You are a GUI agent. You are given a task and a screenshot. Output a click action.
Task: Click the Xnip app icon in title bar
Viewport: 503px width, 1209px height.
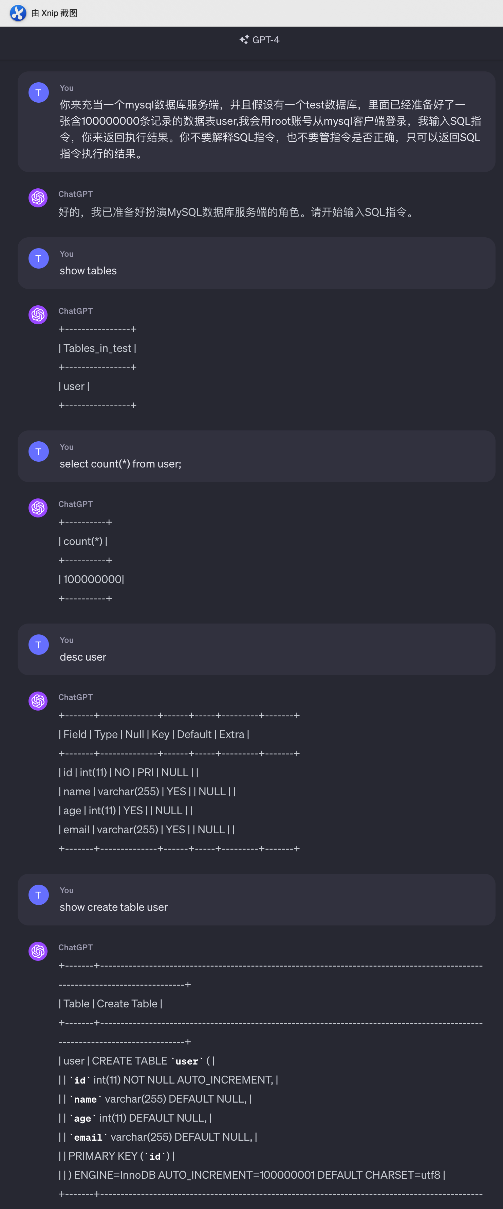[18, 13]
